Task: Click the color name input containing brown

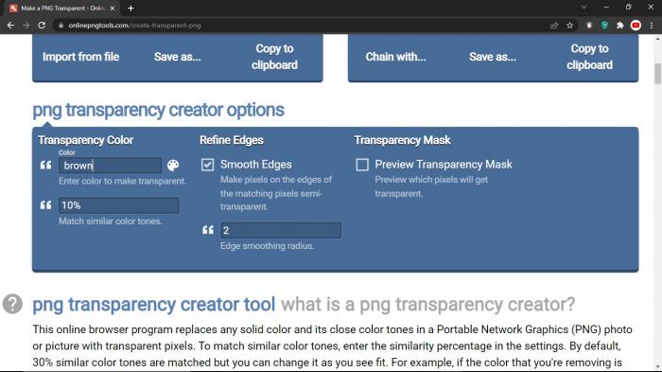Action: pos(111,166)
